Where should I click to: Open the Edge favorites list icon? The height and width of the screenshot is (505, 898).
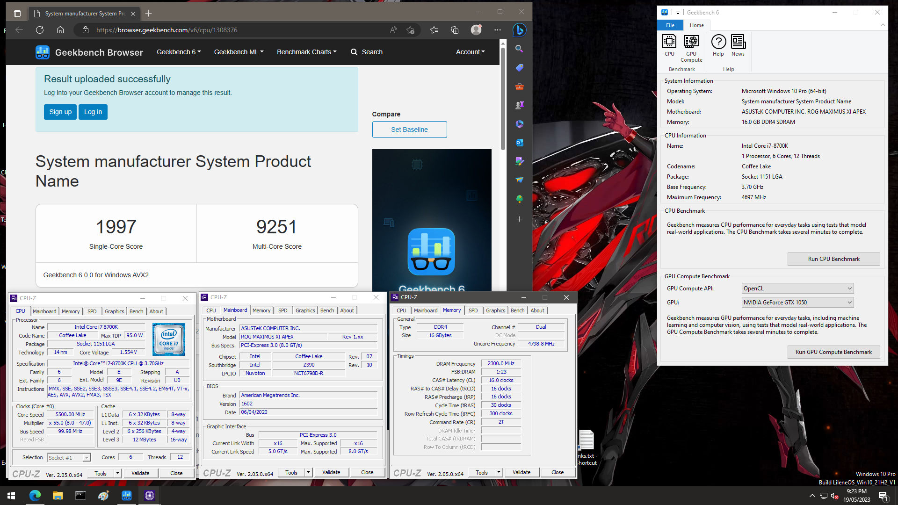(x=434, y=30)
